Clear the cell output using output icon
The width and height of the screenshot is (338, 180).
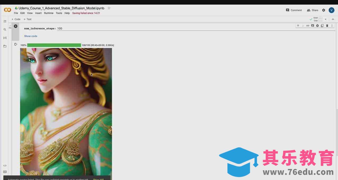[x=16, y=44]
